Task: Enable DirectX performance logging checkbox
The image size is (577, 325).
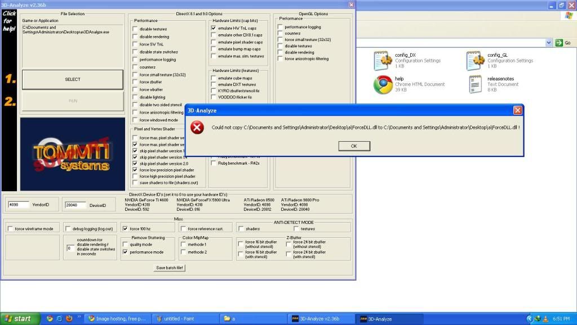Action: coord(135,59)
